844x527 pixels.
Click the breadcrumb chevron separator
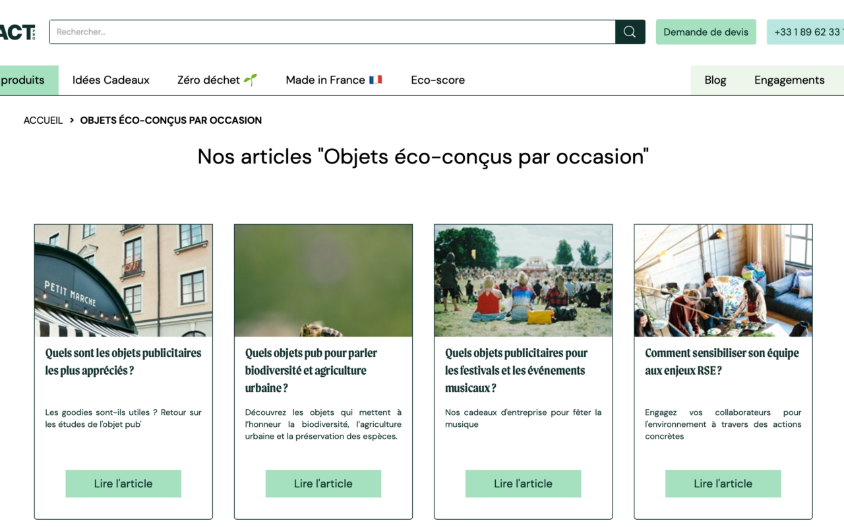71,121
